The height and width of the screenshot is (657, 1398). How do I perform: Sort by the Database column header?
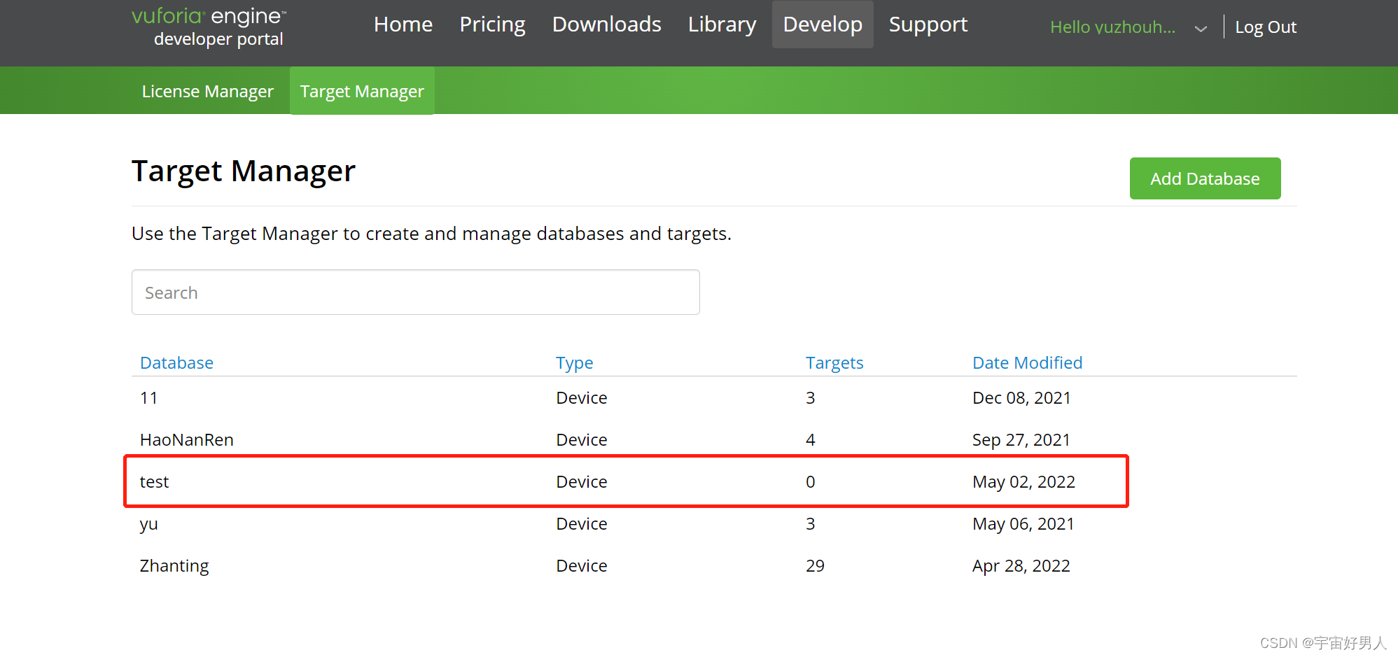coord(176,362)
